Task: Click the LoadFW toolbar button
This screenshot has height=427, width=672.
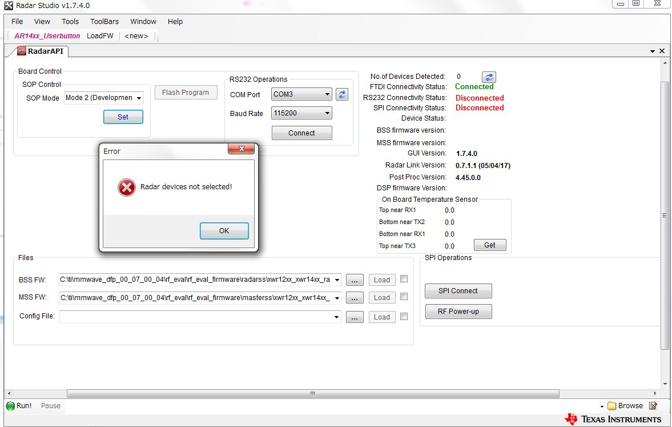Action: (100, 36)
